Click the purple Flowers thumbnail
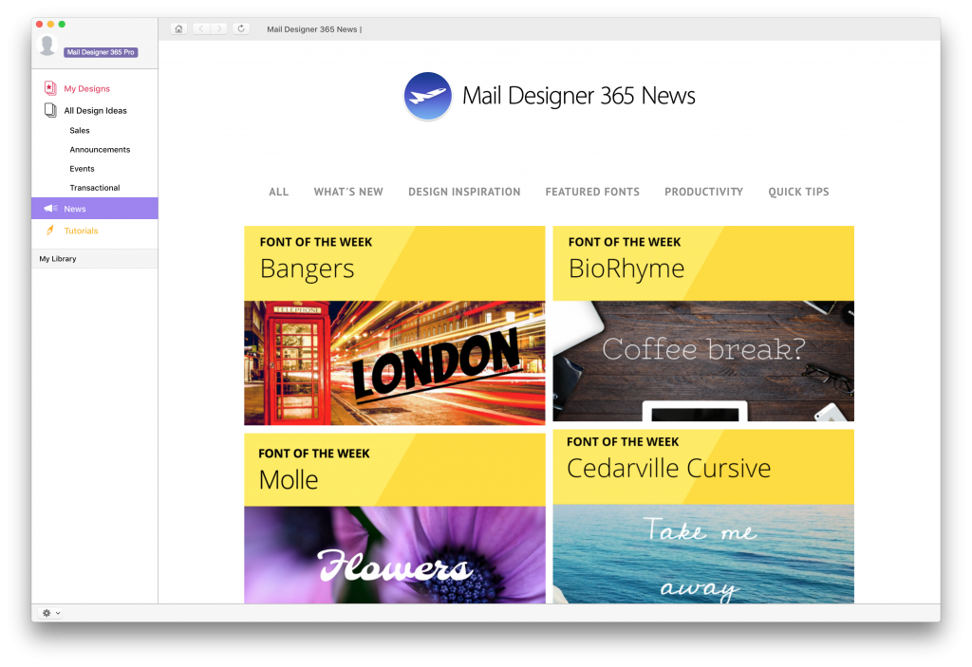The width and height of the screenshot is (972, 667). (394, 555)
